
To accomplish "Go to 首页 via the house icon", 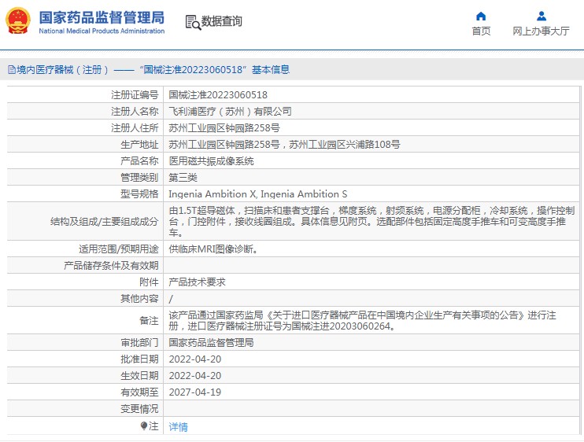I will click(481, 16).
